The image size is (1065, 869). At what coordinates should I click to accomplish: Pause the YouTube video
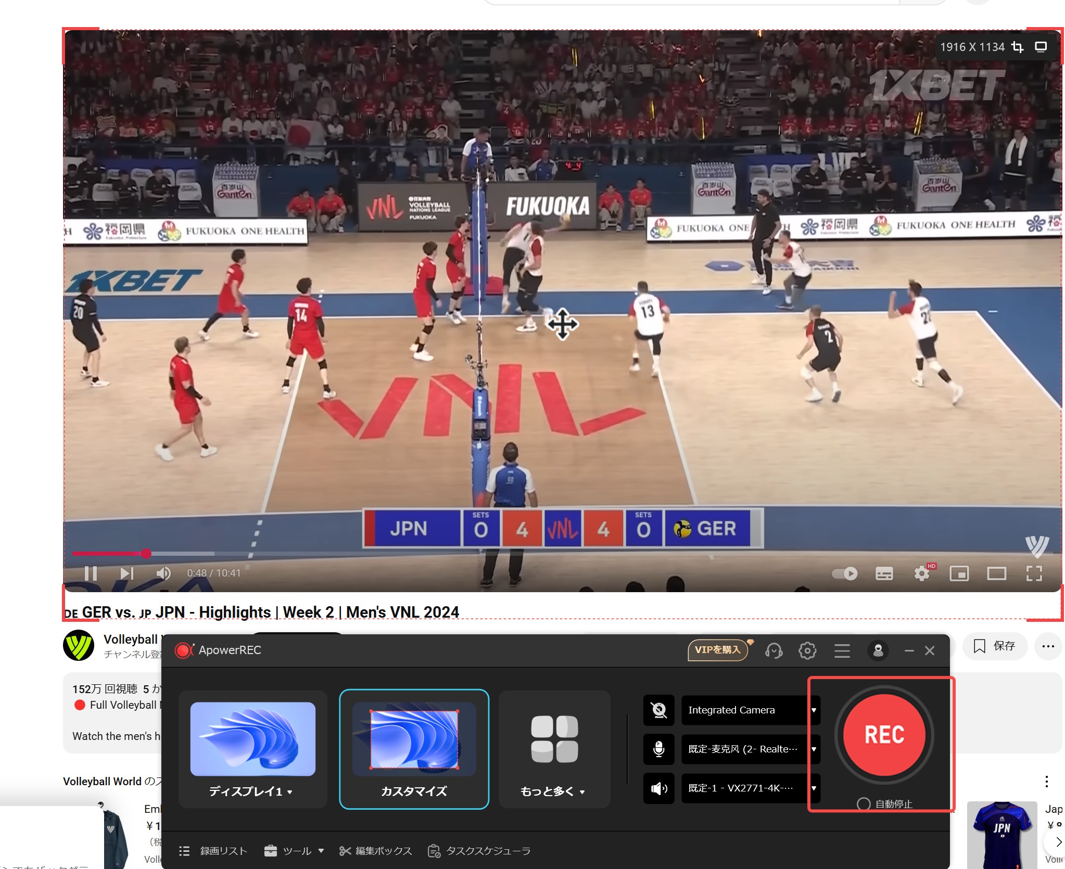point(91,573)
